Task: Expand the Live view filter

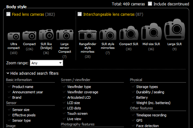Action: pyautogui.click(x=74, y=119)
